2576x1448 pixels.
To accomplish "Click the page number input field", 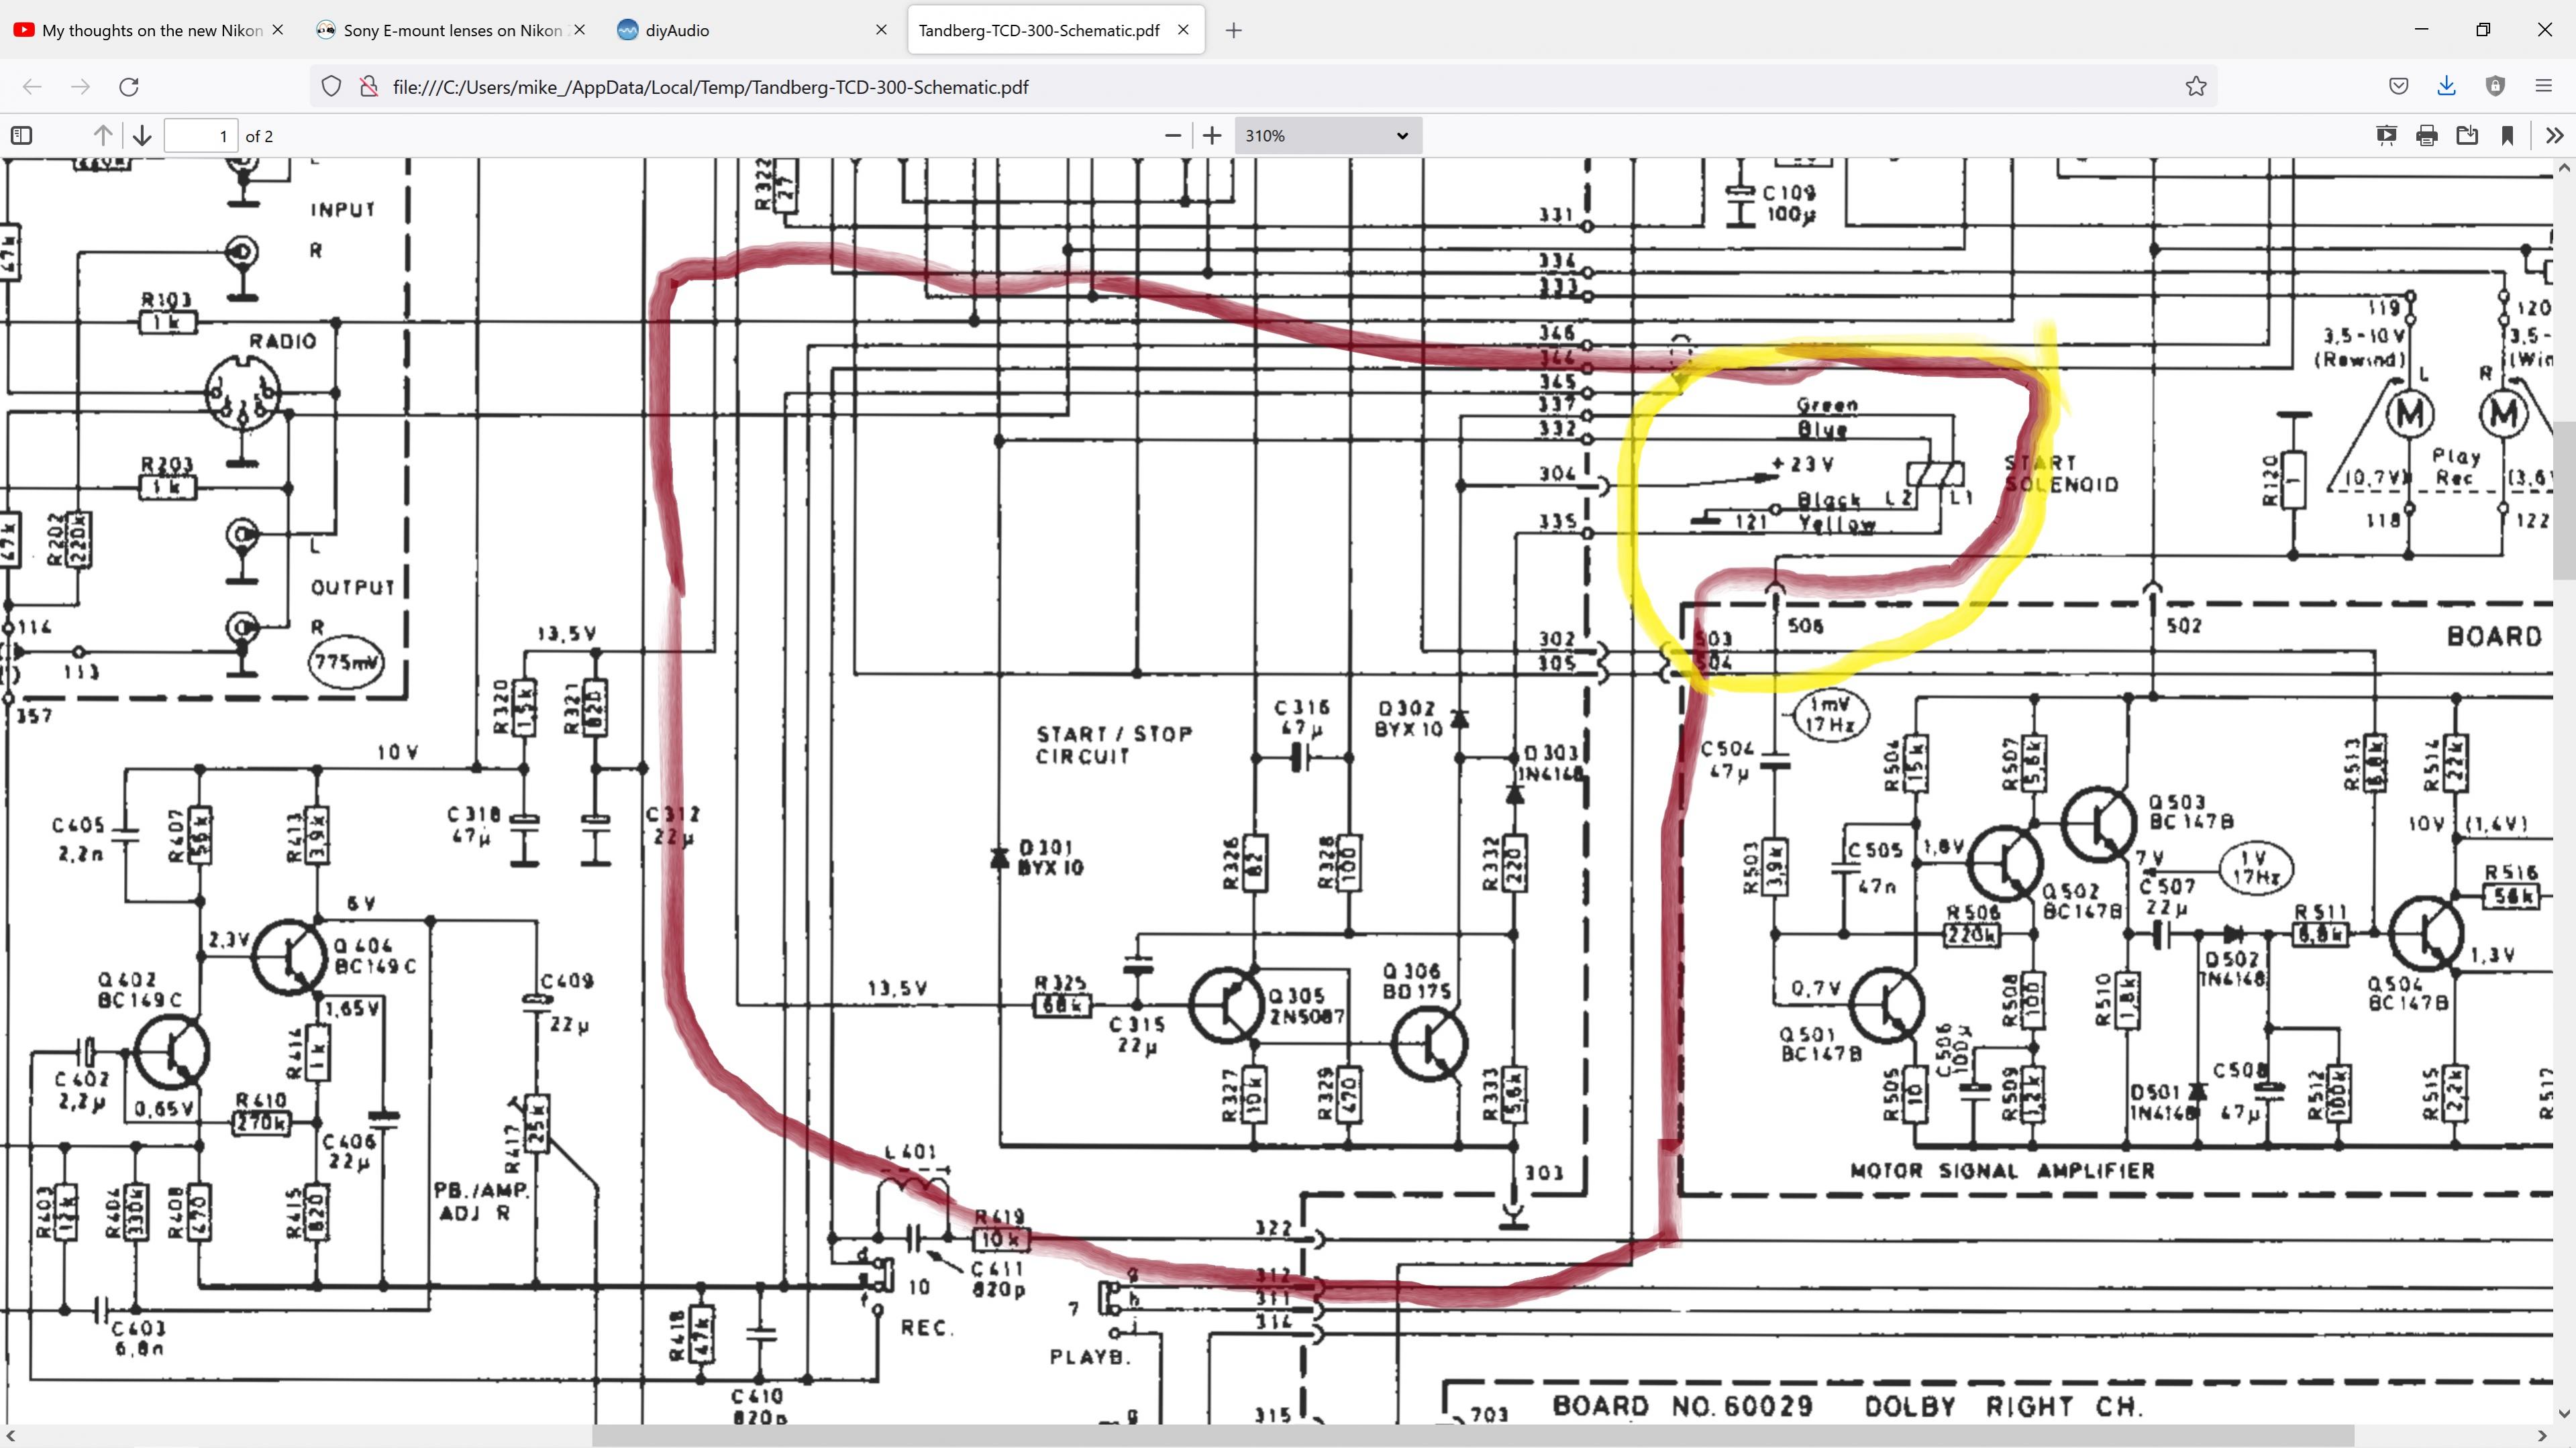I will (201, 136).
